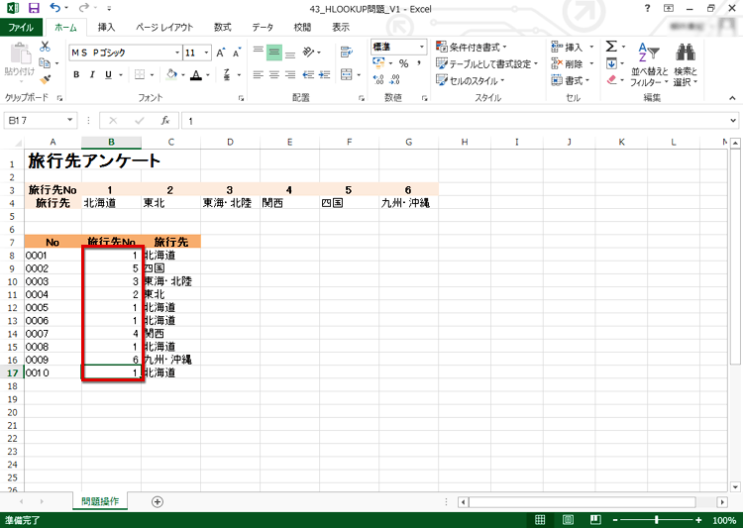Switch to the 校閲 tab

click(302, 27)
